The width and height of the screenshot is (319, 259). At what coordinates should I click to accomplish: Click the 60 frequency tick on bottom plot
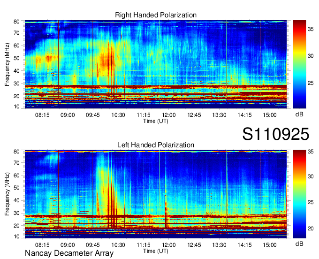point(16,175)
